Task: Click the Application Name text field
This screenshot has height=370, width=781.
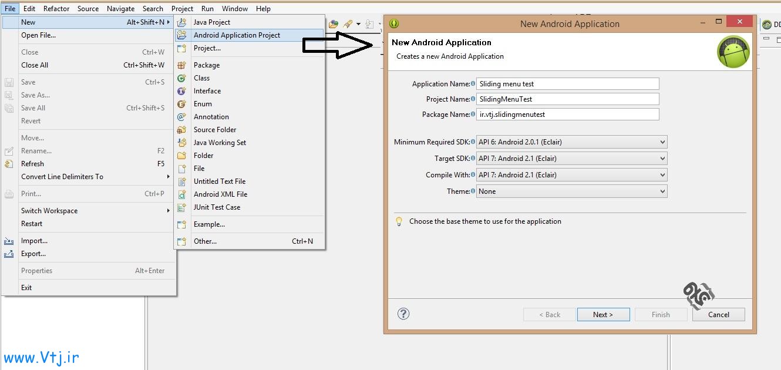Action: tap(567, 84)
